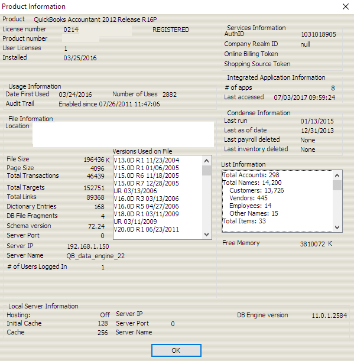Image resolution: width=354 pixels, height=361 pixels.
Task: Click Company Realm ID value 'null'
Action: click(x=305, y=44)
